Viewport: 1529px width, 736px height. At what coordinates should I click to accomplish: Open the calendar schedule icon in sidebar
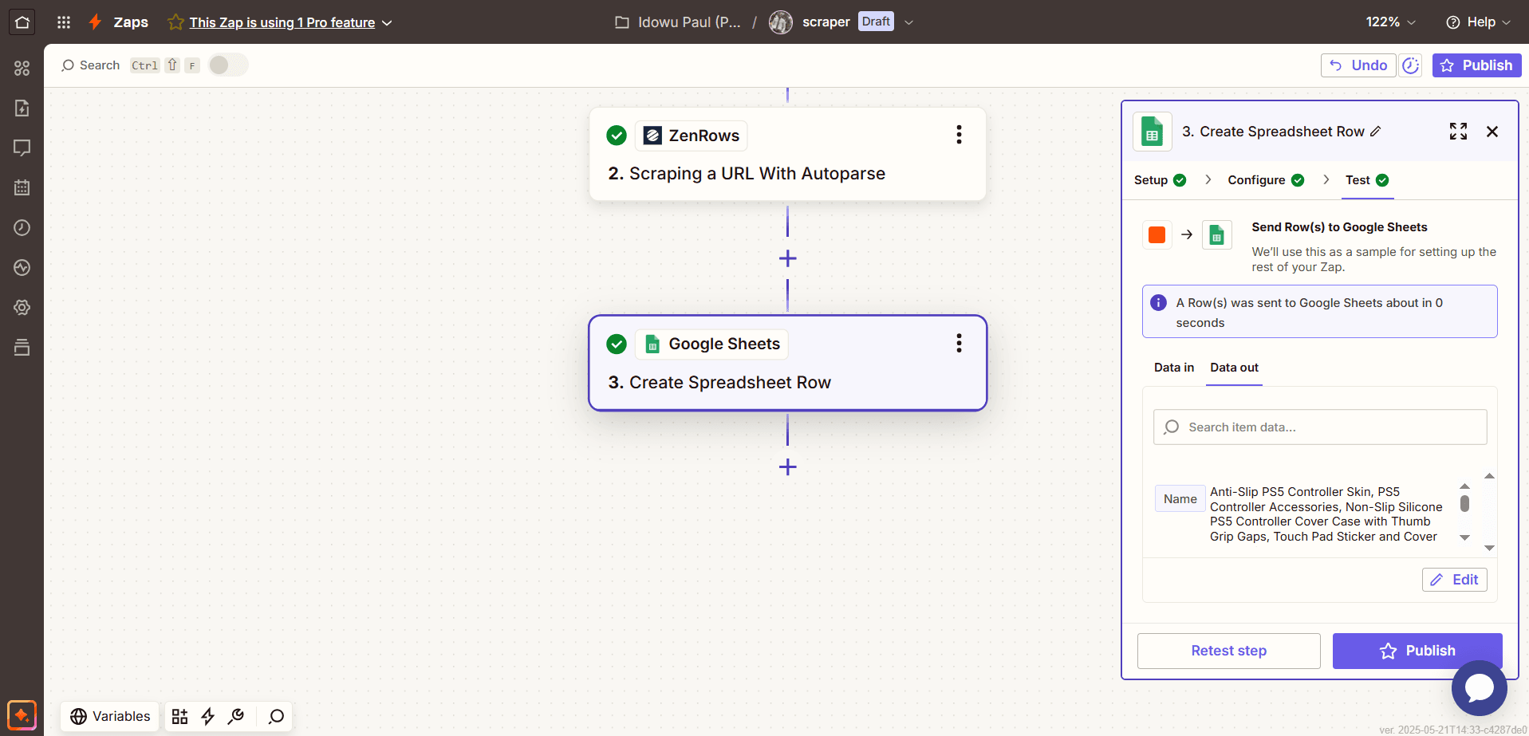pos(22,187)
